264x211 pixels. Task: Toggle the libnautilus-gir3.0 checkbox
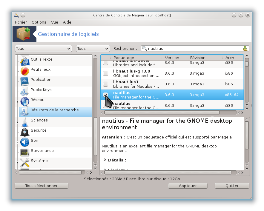pyautogui.click(x=105, y=73)
